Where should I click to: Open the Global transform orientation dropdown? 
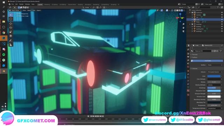(x=87, y=7)
